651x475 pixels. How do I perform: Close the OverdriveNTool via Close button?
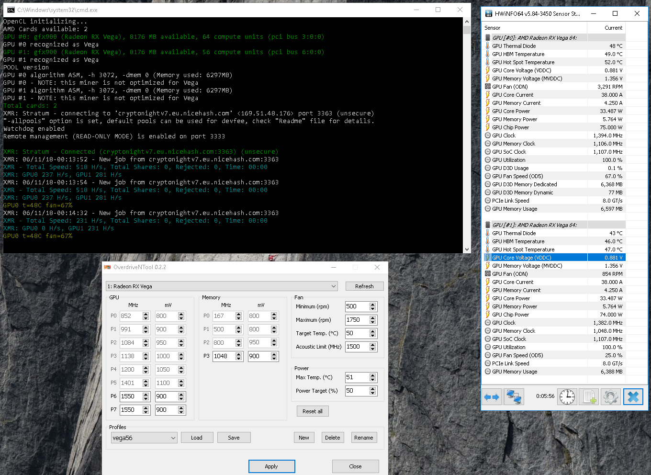[x=355, y=466]
